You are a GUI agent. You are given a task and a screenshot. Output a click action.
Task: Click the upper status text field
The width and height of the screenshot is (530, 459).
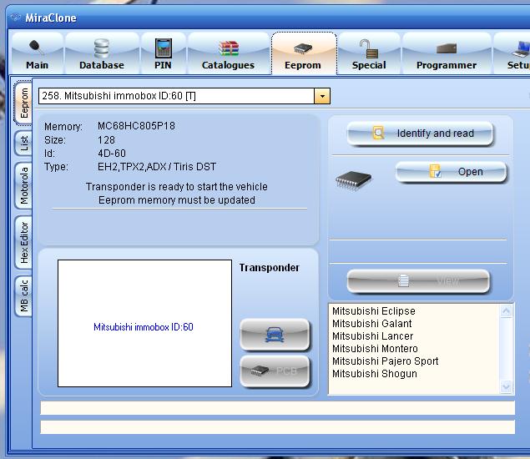pyautogui.click(x=277, y=408)
